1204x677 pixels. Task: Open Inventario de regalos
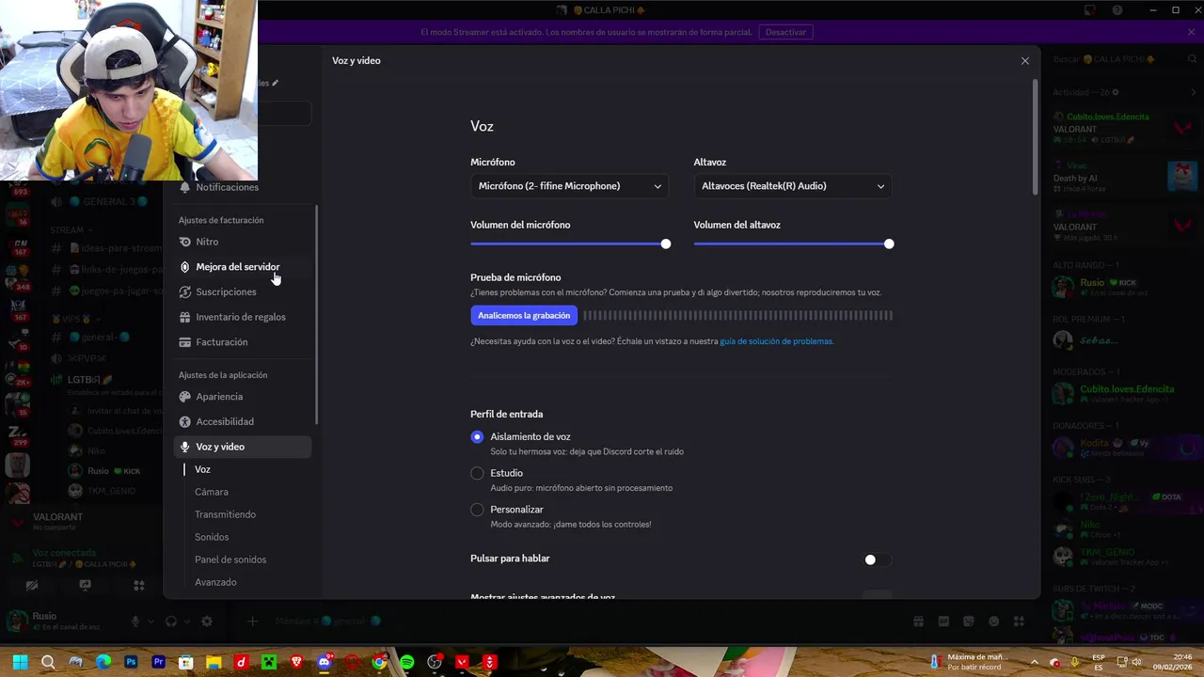[x=243, y=317]
